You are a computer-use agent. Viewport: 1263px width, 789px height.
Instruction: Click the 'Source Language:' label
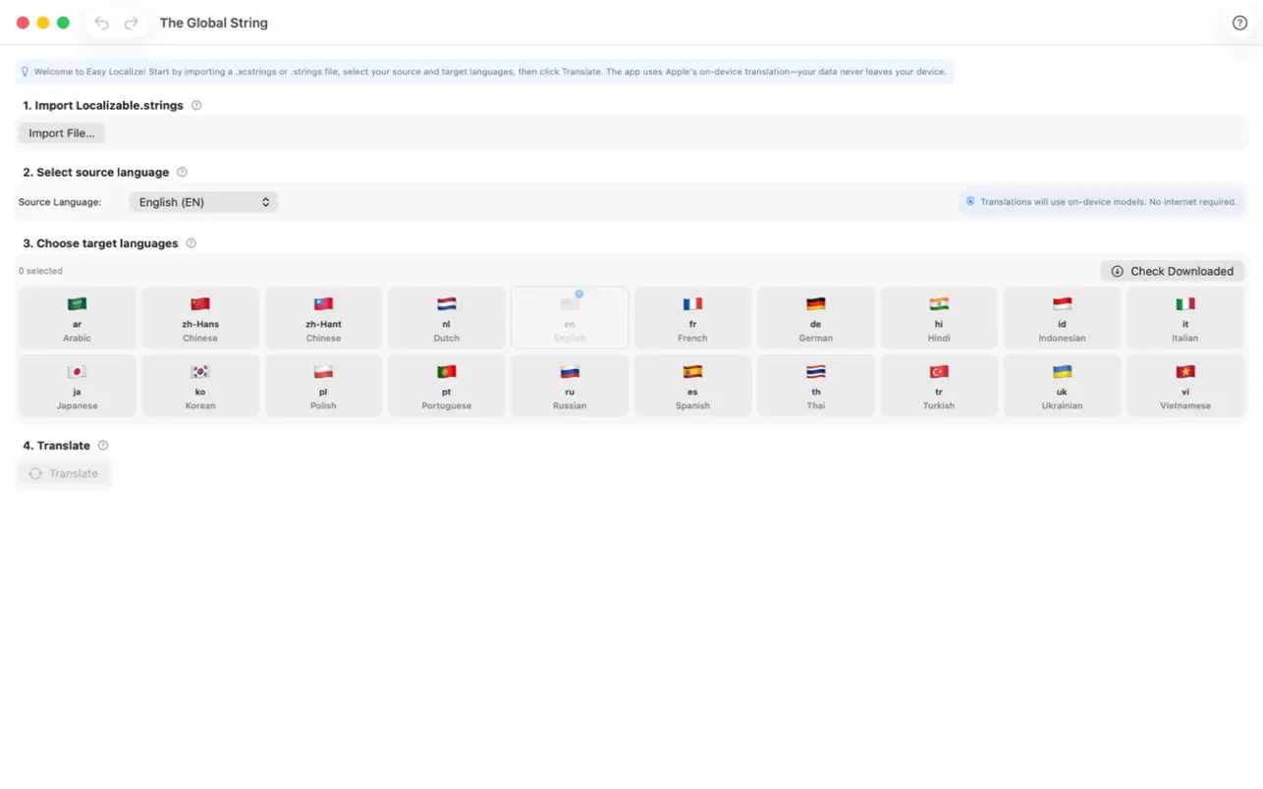click(60, 202)
